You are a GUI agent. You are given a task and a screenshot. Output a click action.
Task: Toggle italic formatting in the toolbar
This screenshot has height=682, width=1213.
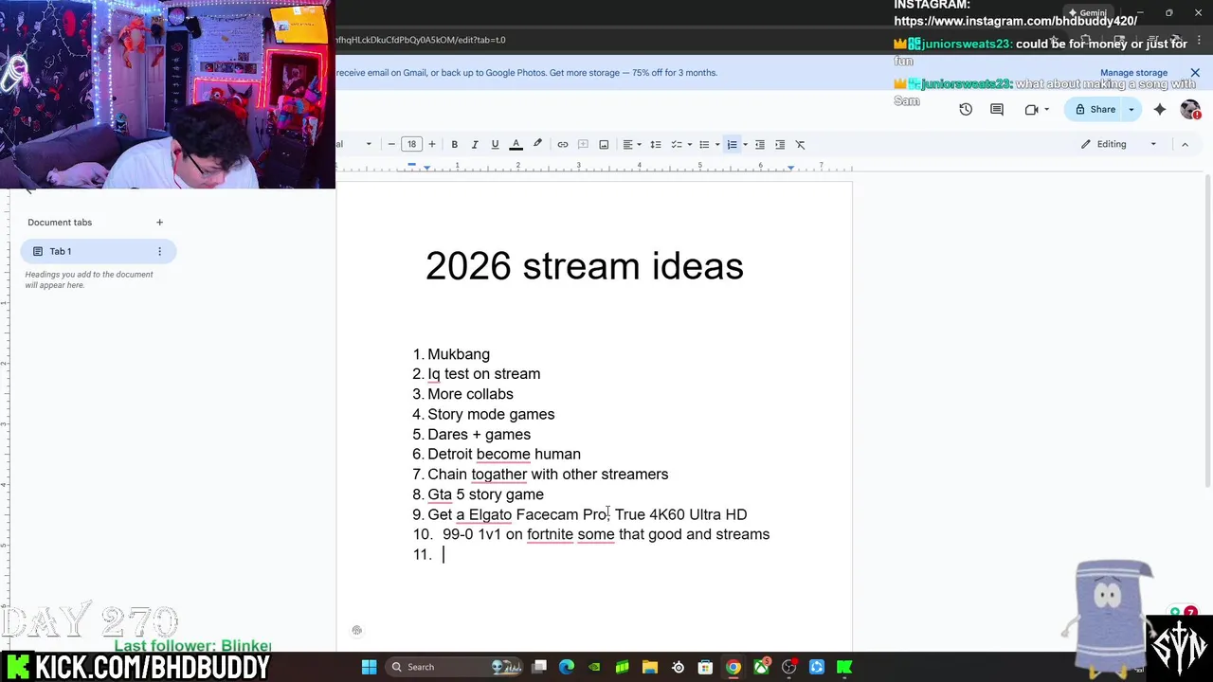pos(475,144)
